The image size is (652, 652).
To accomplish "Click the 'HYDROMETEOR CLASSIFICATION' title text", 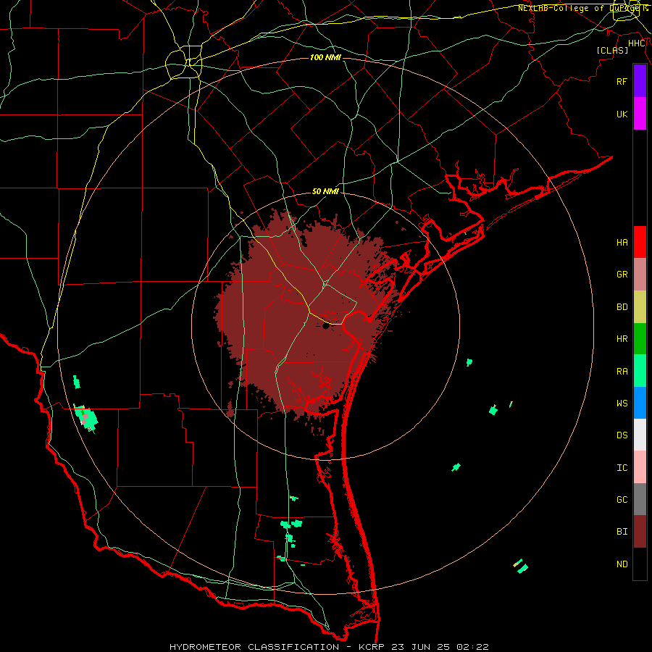I will point(254,647).
